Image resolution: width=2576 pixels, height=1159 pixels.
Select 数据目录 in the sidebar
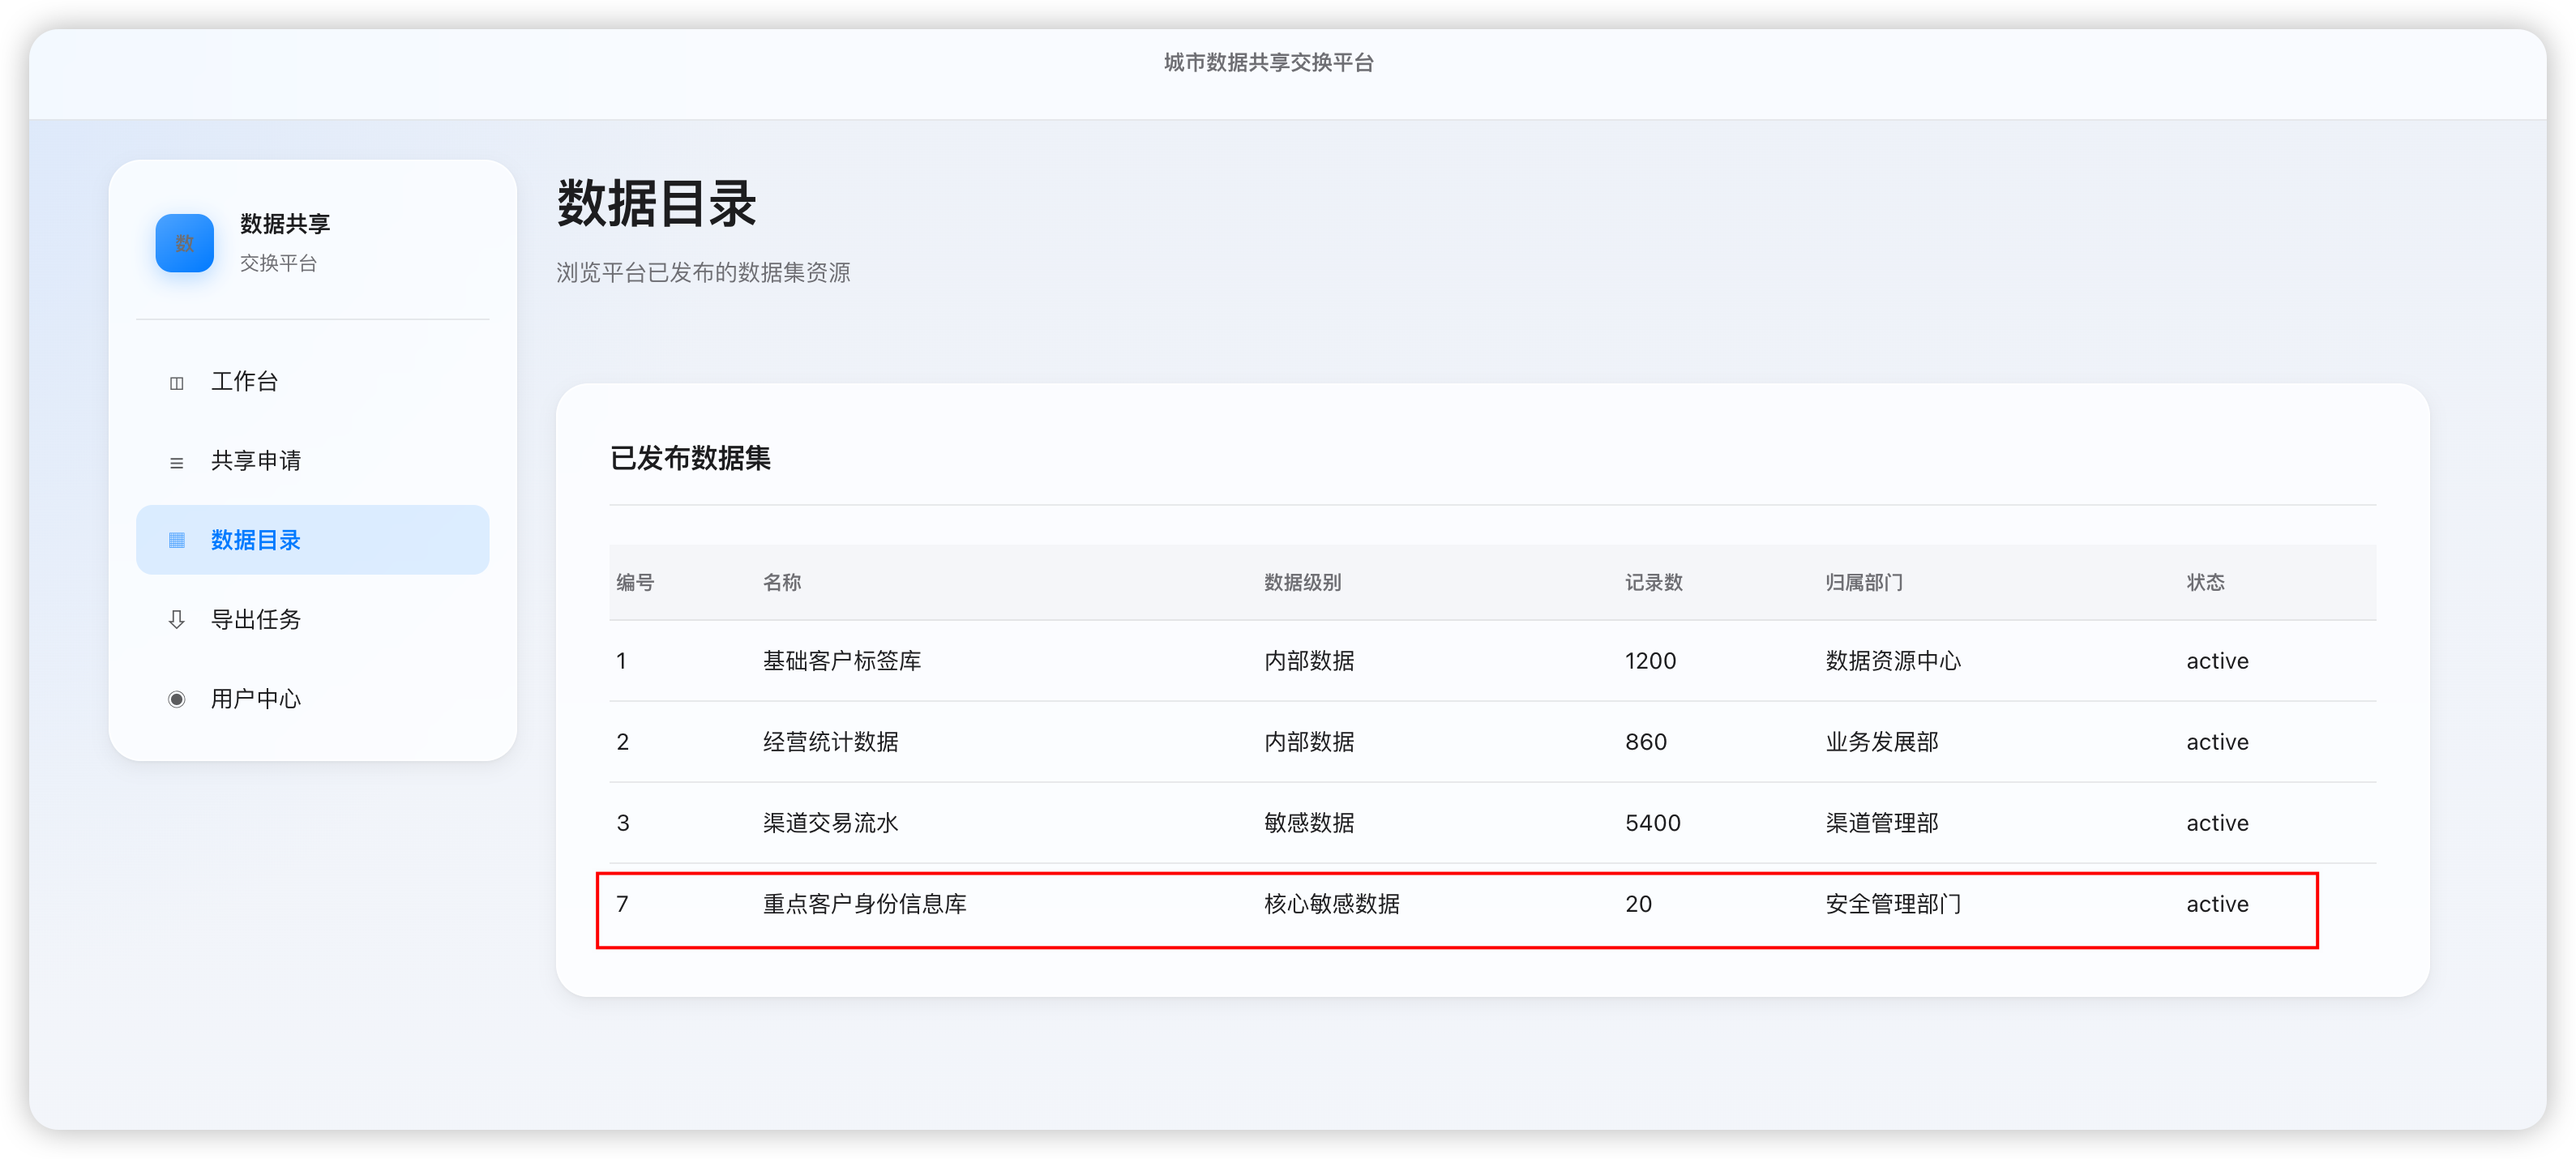(312, 540)
